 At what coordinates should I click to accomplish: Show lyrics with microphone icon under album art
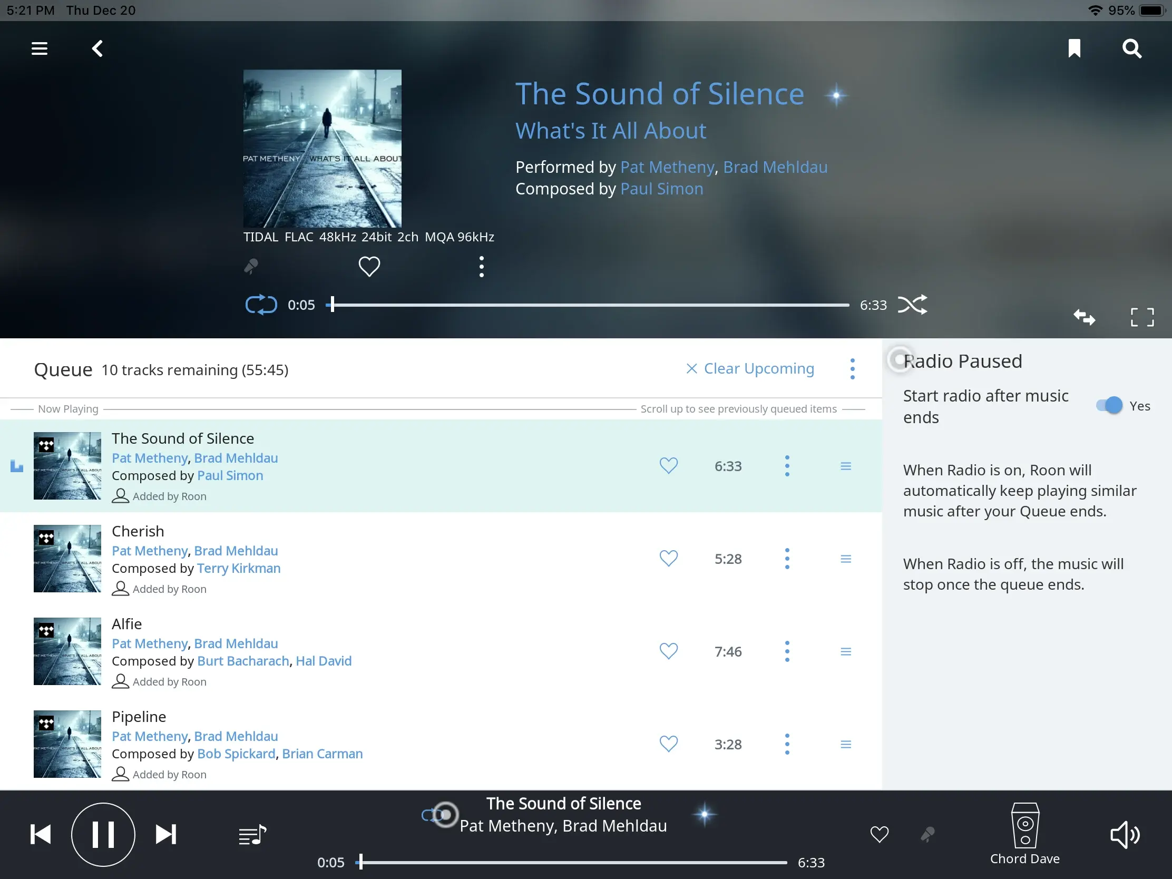(x=251, y=267)
